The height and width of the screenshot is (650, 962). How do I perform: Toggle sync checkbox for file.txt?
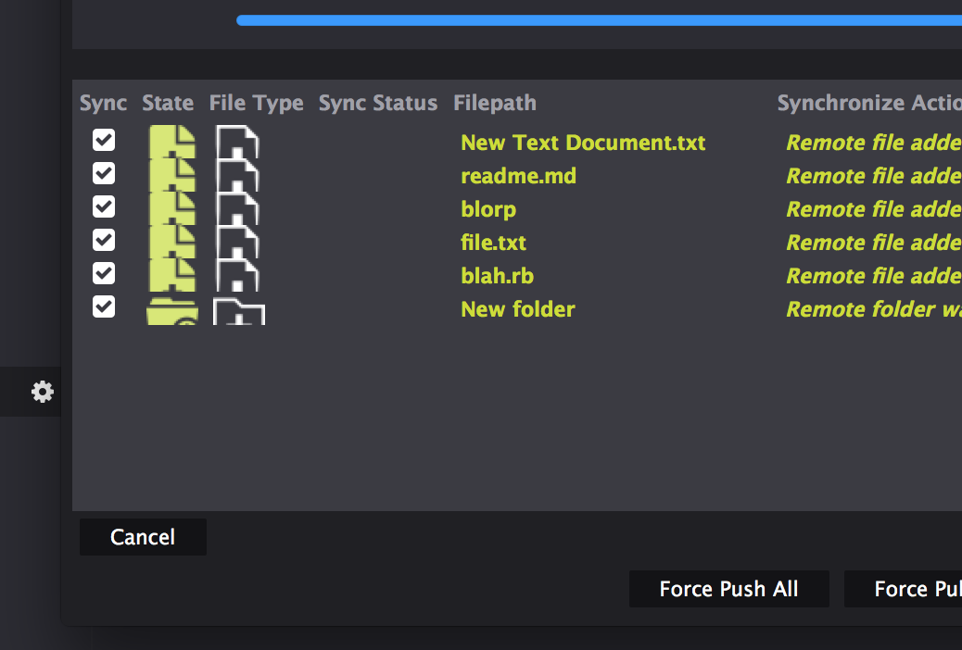point(104,240)
